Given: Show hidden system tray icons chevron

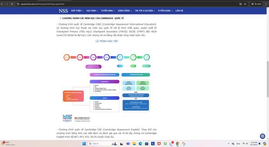Looking at the screenshot, I should click(x=228, y=144).
